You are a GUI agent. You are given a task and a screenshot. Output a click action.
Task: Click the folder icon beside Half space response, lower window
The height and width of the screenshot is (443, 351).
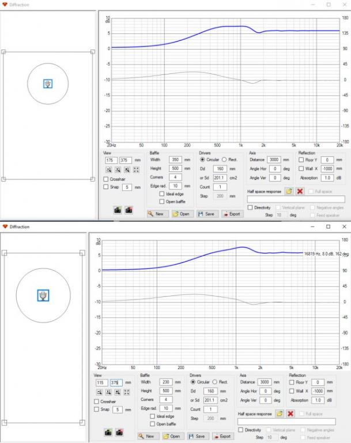[x=280, y=414]
